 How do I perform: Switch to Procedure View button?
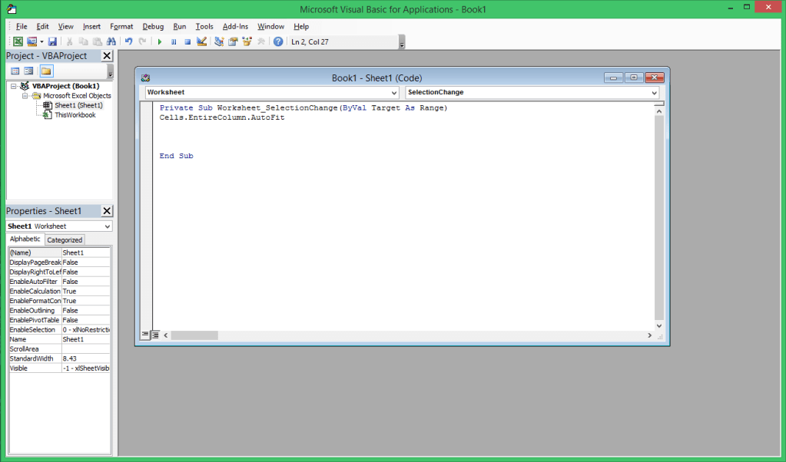(145, 335)
